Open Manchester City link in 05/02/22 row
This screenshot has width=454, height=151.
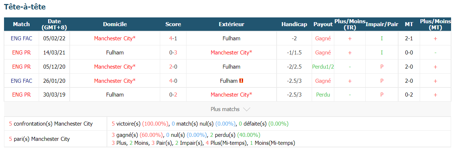coord(115,38)
